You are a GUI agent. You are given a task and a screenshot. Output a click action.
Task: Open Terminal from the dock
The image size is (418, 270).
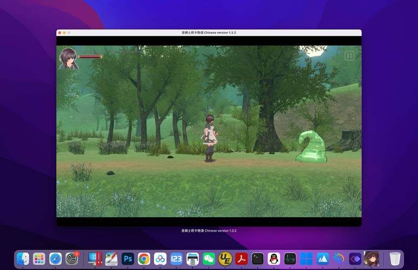pyautogui.click(x=258, y=259)
